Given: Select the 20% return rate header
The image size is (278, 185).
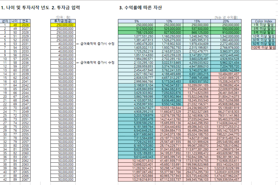Looking at the screenshot, I should click(226, 21).
